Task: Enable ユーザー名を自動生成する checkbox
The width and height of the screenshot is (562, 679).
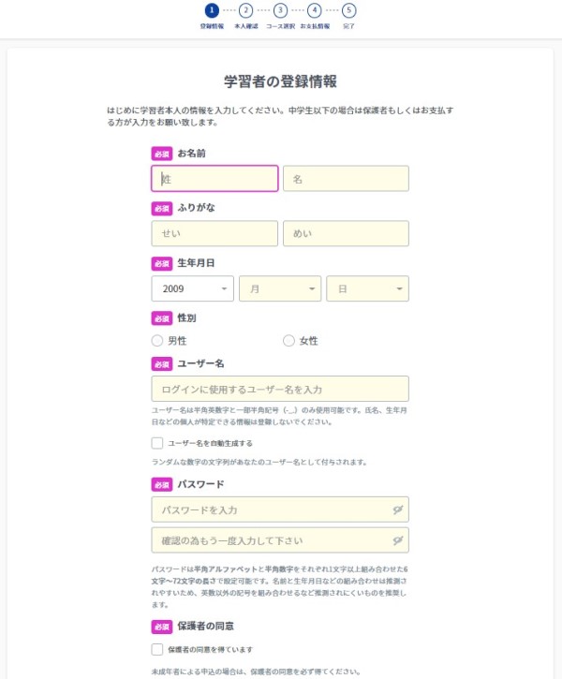Action: click(x=157, y=443)
